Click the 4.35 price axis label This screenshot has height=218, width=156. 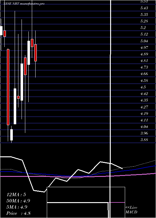coord(144,100)
